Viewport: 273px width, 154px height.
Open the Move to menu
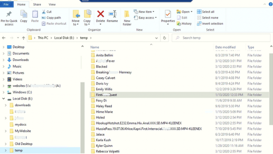click(x=76, y=18)
